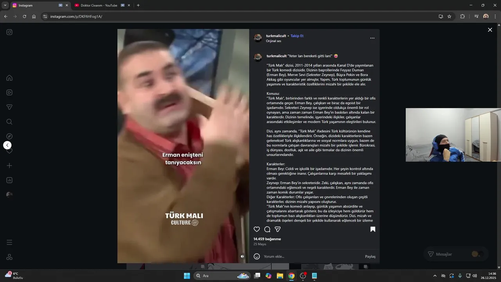The height and width of the screenshot is (282, 501).
Task: Open turkmalicult profile name in post header
Action: pos(276,36)
